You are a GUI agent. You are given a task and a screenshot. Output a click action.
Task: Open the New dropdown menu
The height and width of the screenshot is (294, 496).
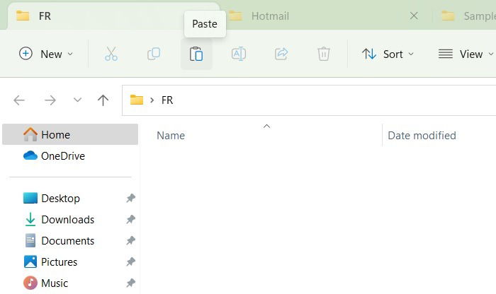(46, 54)
